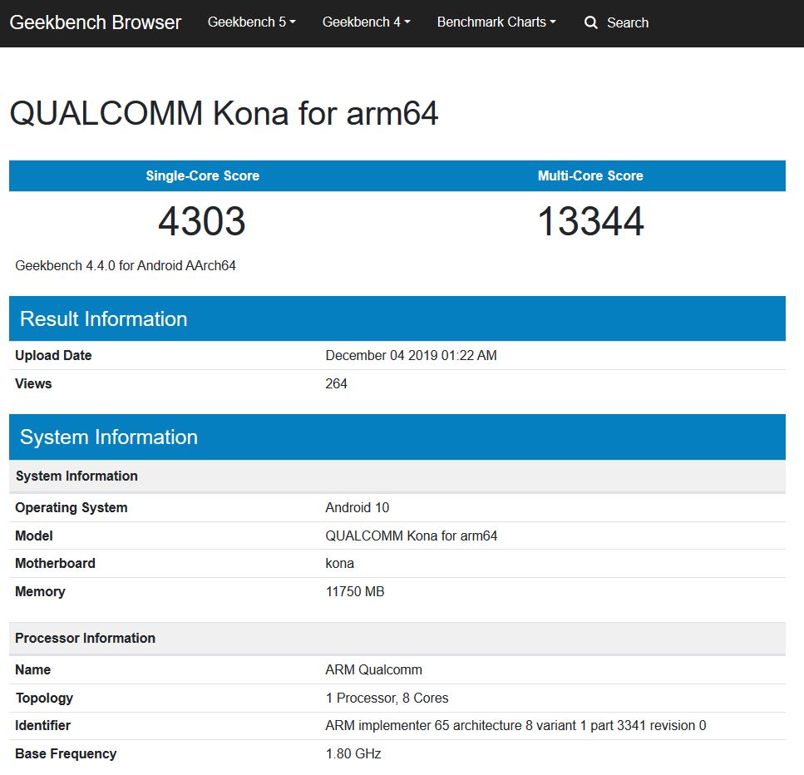Click the 1 Processor, 8 Cores value

387,698
